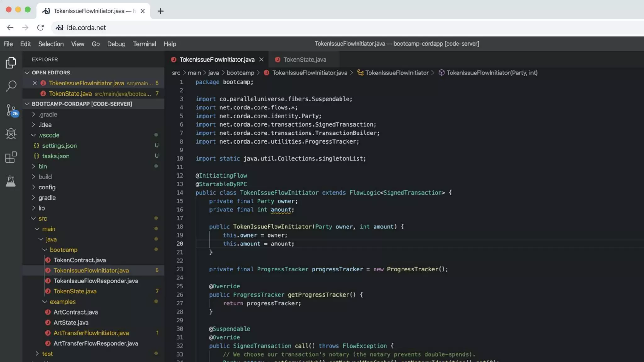Close TokenIssueFlowInitiator.java in Open Editors
The height and width of the screenshot is (362, 644).
point(35,83)
